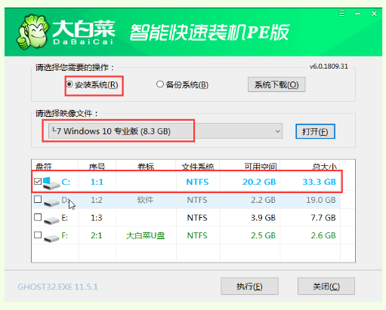Uncheck the C: partition checkbox
The height and width of the screenshot is (310, 386).
(38, 181)
